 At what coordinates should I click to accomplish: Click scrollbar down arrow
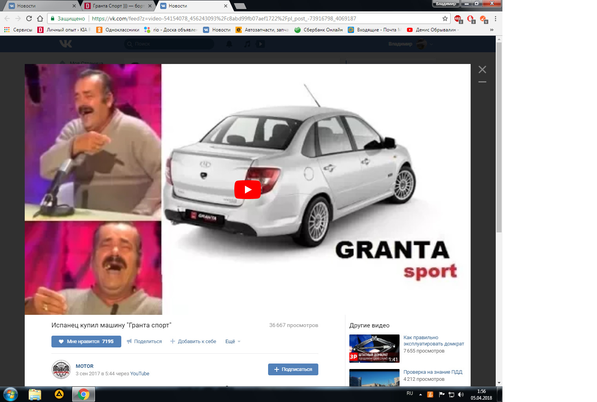click(x=499, y=383)
